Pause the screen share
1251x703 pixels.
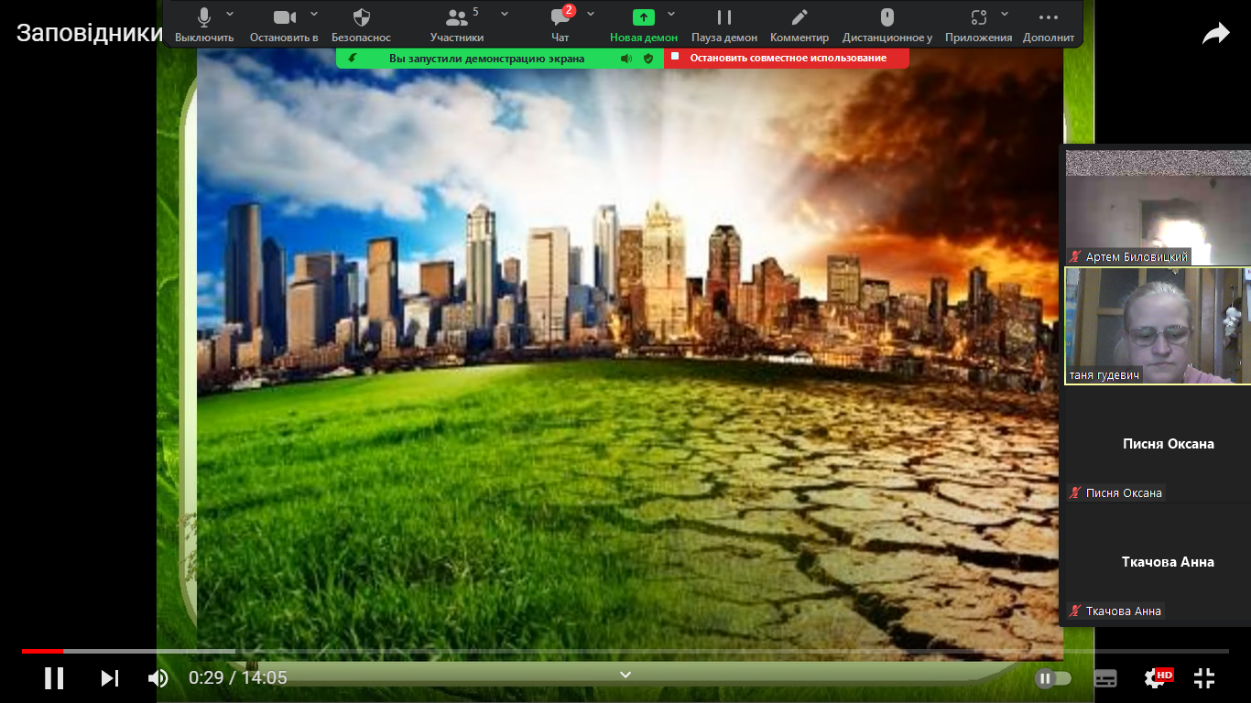click(724, 17)
